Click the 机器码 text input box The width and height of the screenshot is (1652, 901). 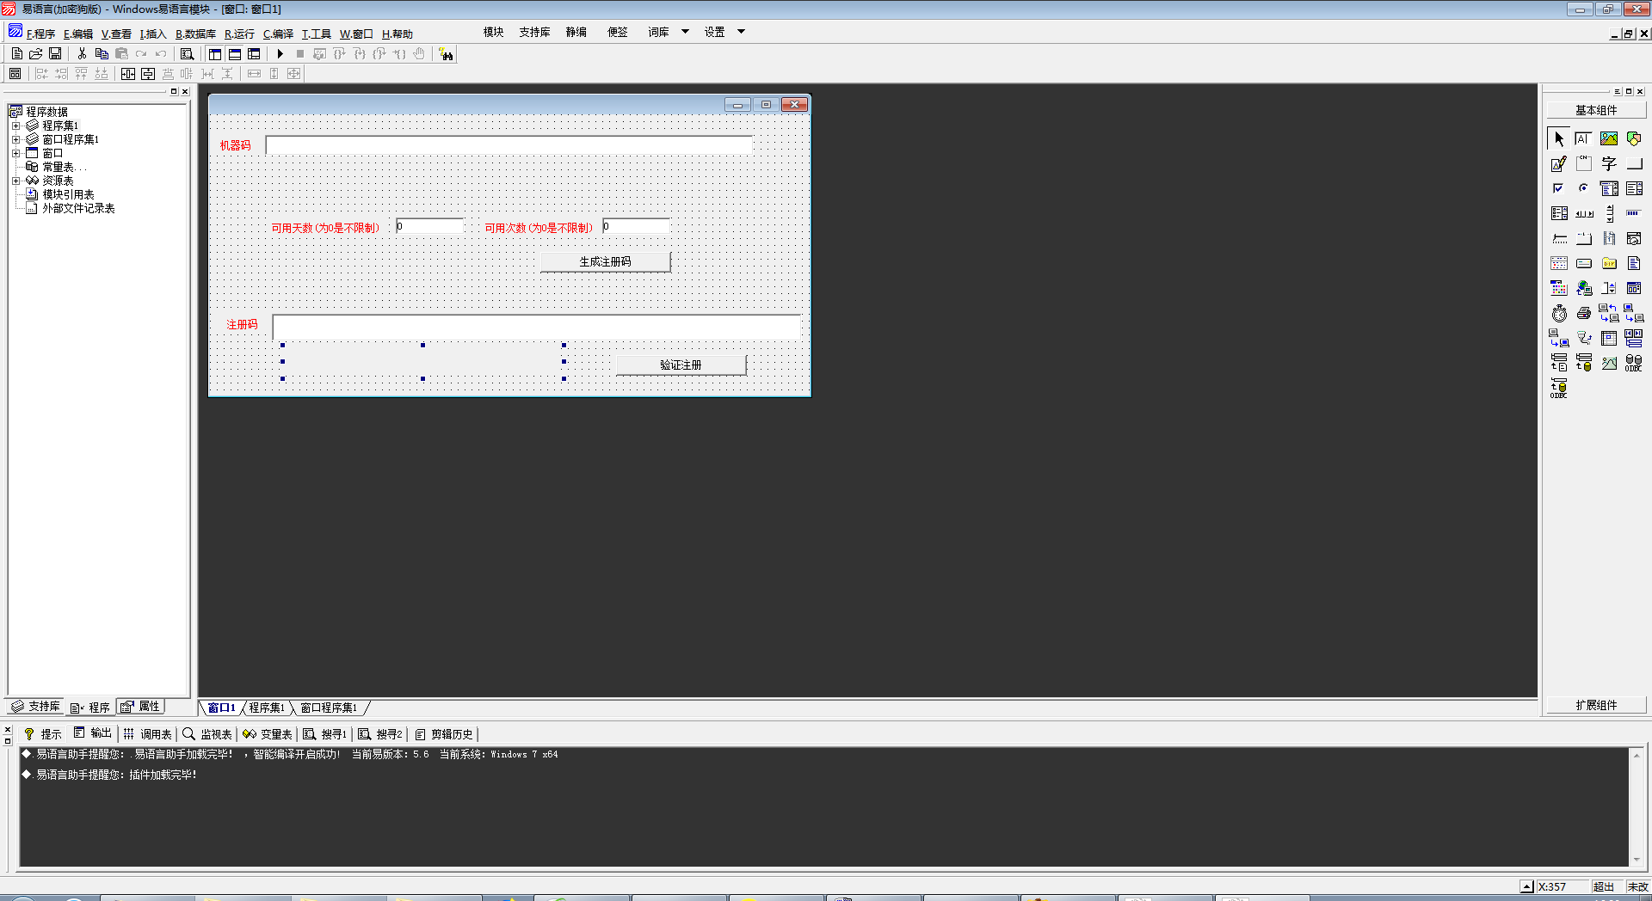tap(509, 145)
